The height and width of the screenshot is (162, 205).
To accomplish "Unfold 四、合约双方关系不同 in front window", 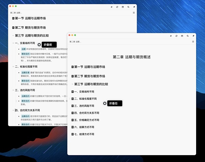I will coord(72,113).
